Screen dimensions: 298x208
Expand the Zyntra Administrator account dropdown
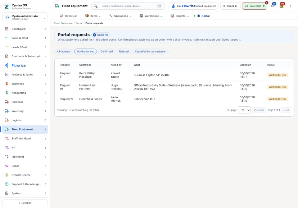25,17
